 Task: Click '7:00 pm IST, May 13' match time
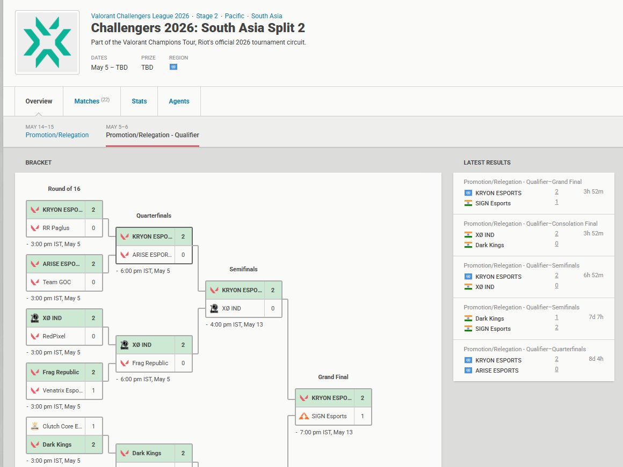pos(326,433)
